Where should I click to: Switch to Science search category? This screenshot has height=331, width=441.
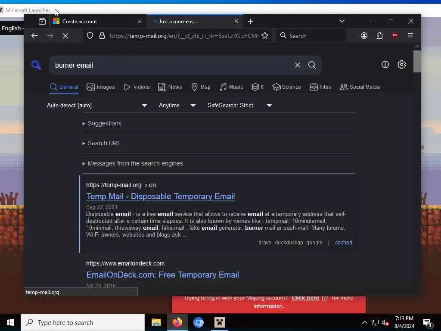(x=286, y=87)
